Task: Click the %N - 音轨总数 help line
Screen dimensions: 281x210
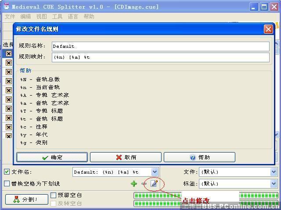Action: [x=40, y=79]
